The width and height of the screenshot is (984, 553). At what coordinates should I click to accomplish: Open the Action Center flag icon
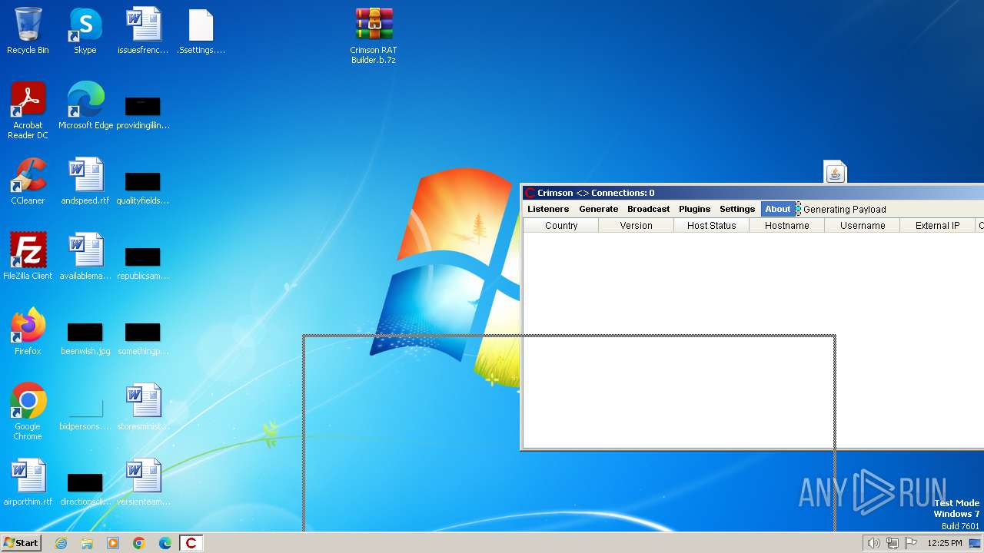pyautogui.click(x=911, y=543)
